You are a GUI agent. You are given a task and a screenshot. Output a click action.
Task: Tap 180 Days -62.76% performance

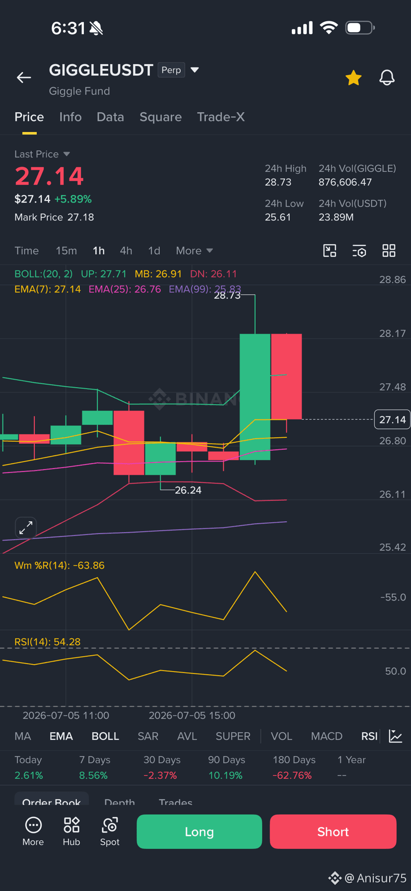[294, 767]
